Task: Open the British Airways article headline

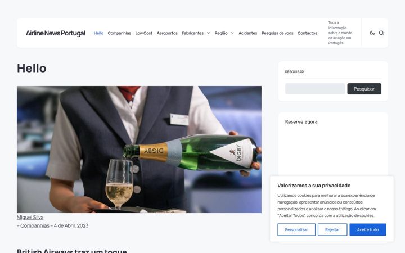Action: coord(72,250)
